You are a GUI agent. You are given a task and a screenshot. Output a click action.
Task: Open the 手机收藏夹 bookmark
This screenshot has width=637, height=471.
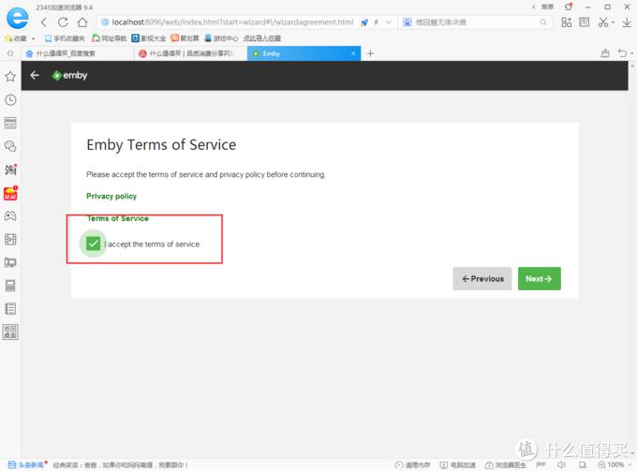[x=65, y=38]
